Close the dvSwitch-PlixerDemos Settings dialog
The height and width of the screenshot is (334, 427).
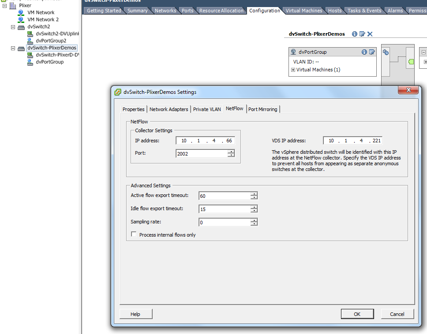(408, 90)
